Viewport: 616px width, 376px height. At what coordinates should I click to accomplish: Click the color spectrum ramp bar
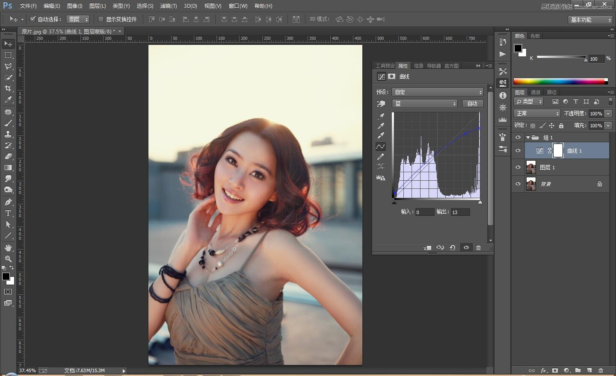coord(560,81)
